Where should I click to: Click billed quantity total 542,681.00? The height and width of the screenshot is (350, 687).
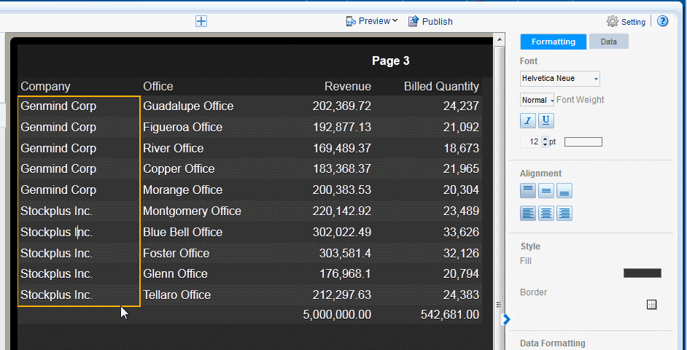pyautogui.click(x=450, y=314)
